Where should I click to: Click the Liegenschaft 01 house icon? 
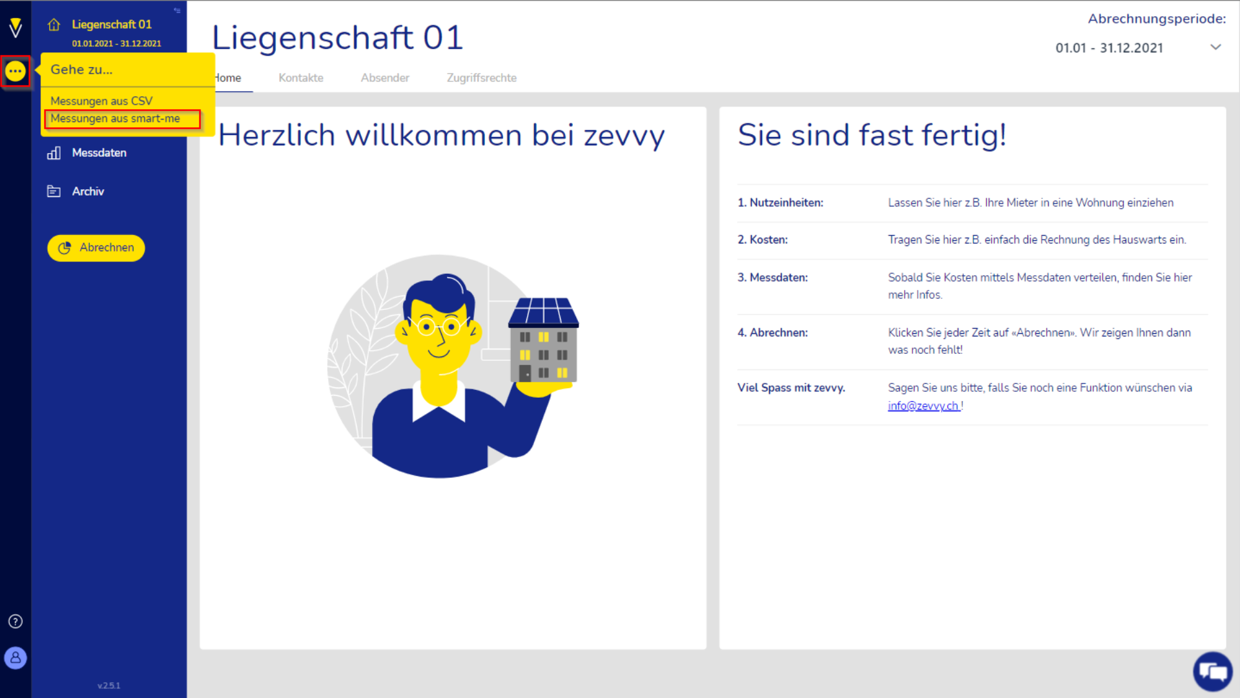[54, 25]
